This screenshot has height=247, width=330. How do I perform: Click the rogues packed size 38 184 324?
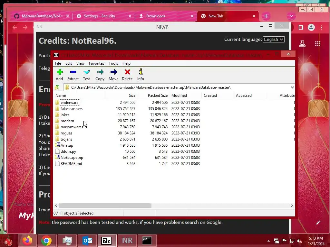[159, 133]
